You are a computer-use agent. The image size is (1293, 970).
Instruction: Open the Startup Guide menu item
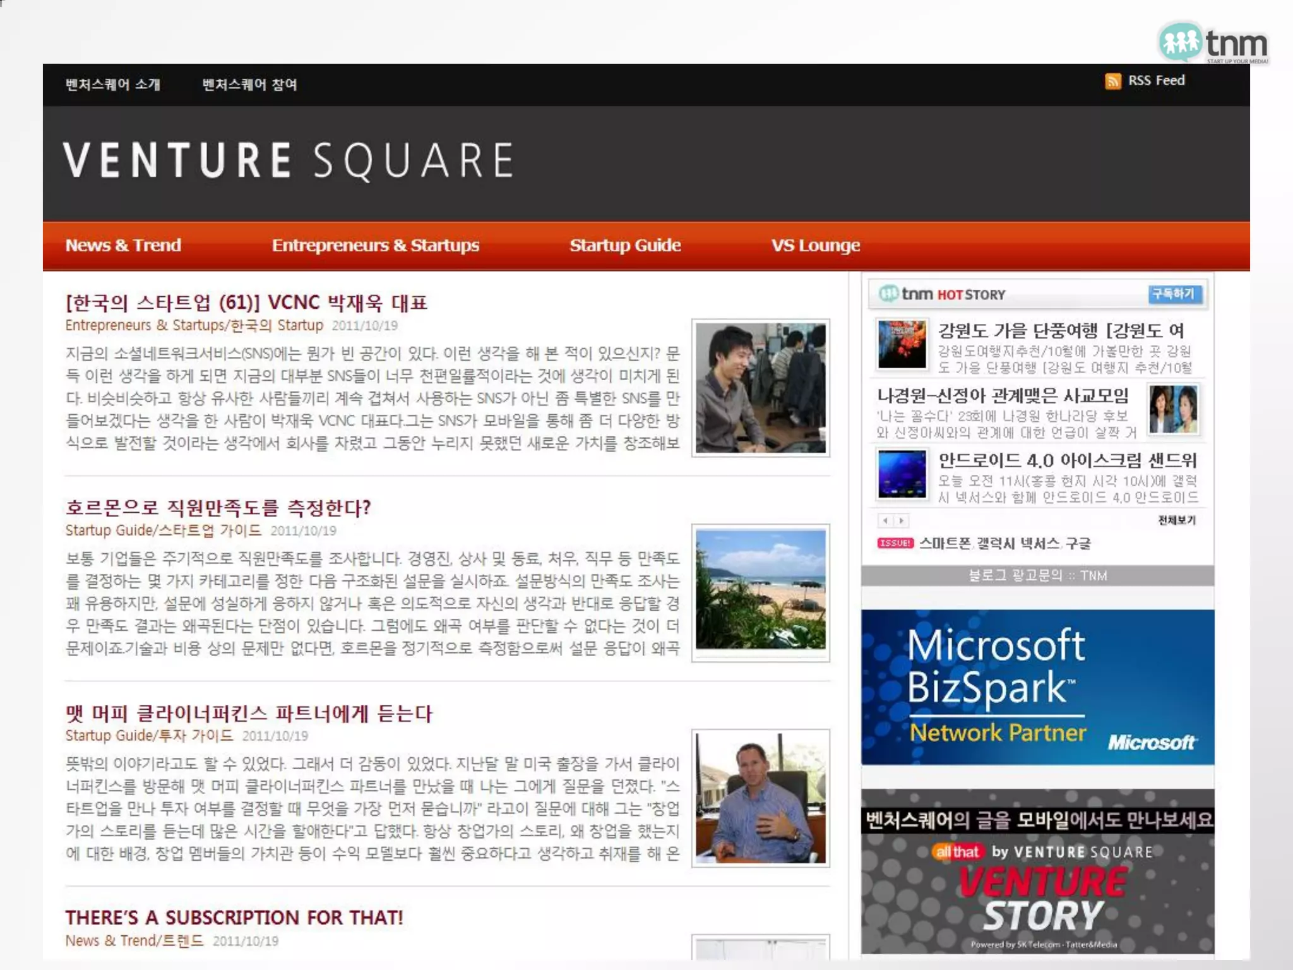click(x=624, y=245)
